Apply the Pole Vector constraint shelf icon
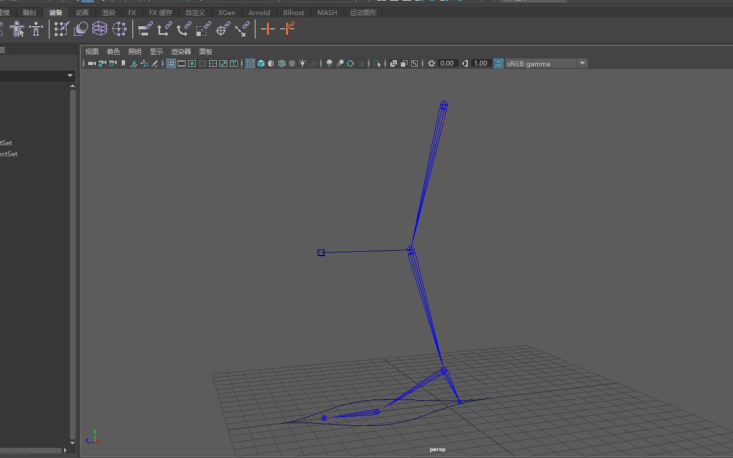 242,29
